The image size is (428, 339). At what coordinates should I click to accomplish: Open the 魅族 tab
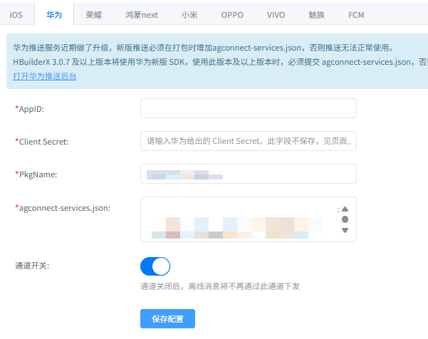coord(316,15)
